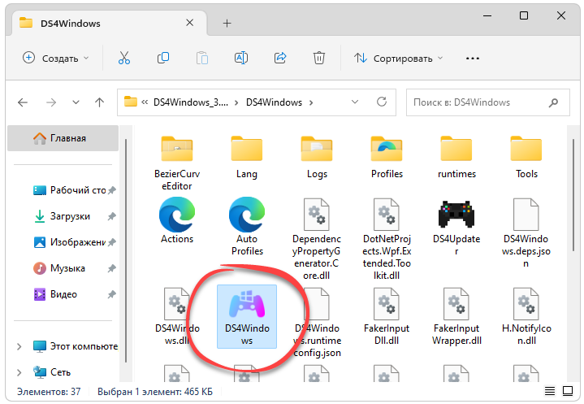
Task: Click the file list vertical scrollbar
Action: click(x=573, y=193)
